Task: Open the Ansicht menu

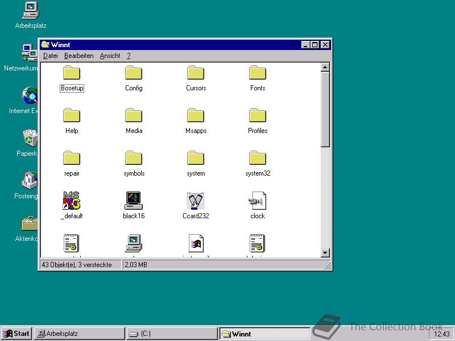Action: [x=110, y=56]
